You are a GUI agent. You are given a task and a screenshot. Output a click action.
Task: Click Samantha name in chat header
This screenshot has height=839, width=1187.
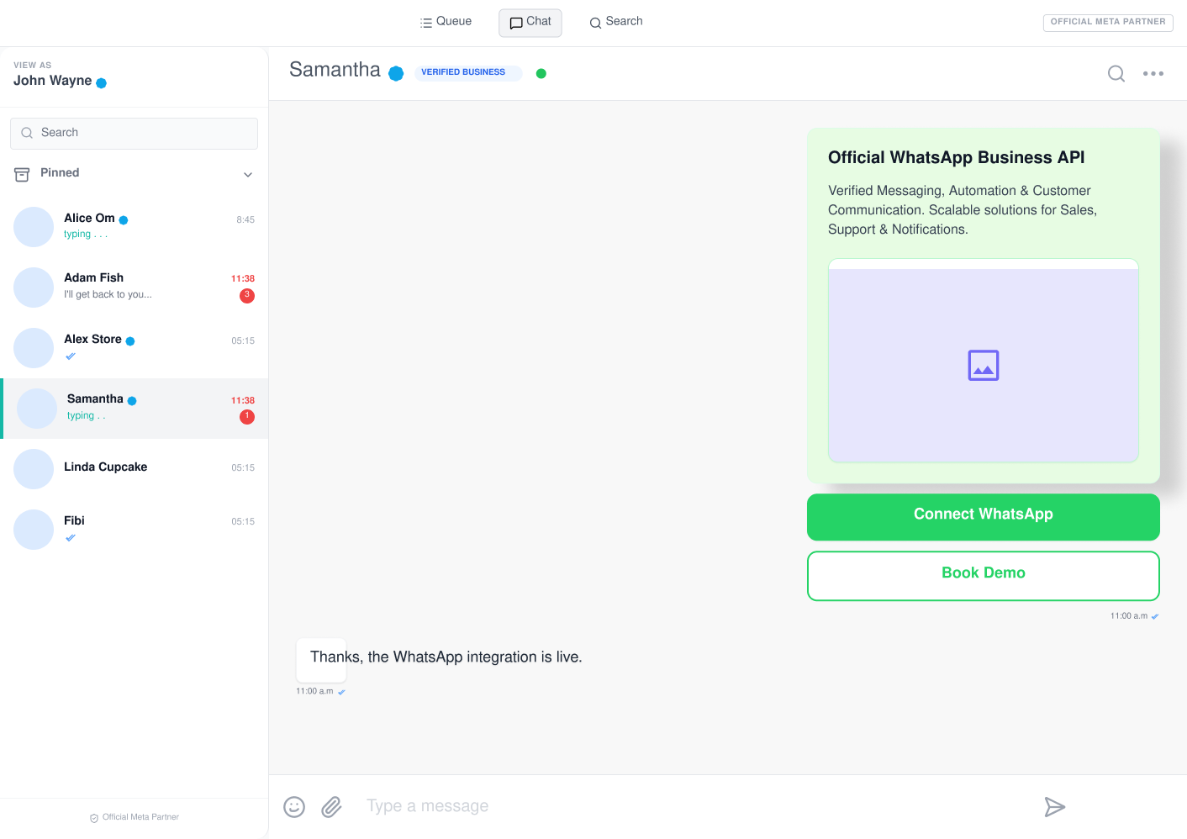click(x=335, y=70)
